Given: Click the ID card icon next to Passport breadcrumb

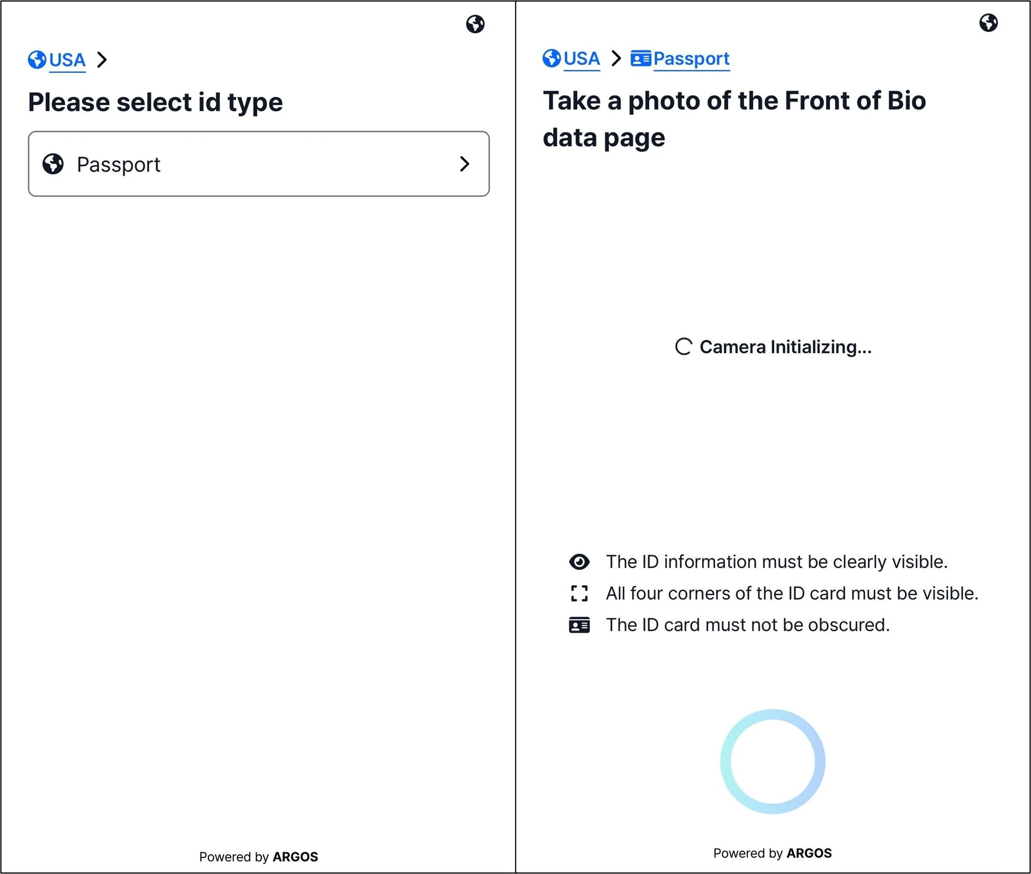Looking at the screenshot, I should (x=640, y=58).
